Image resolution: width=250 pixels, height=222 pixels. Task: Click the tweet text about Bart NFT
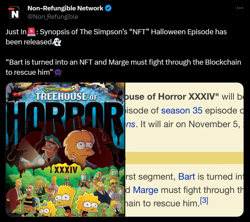123,67
